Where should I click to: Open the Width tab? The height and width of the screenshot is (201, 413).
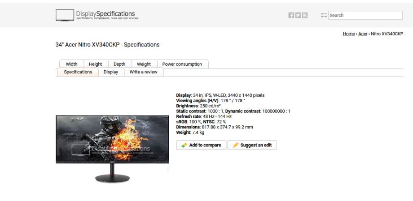click(x=72, y=64)
